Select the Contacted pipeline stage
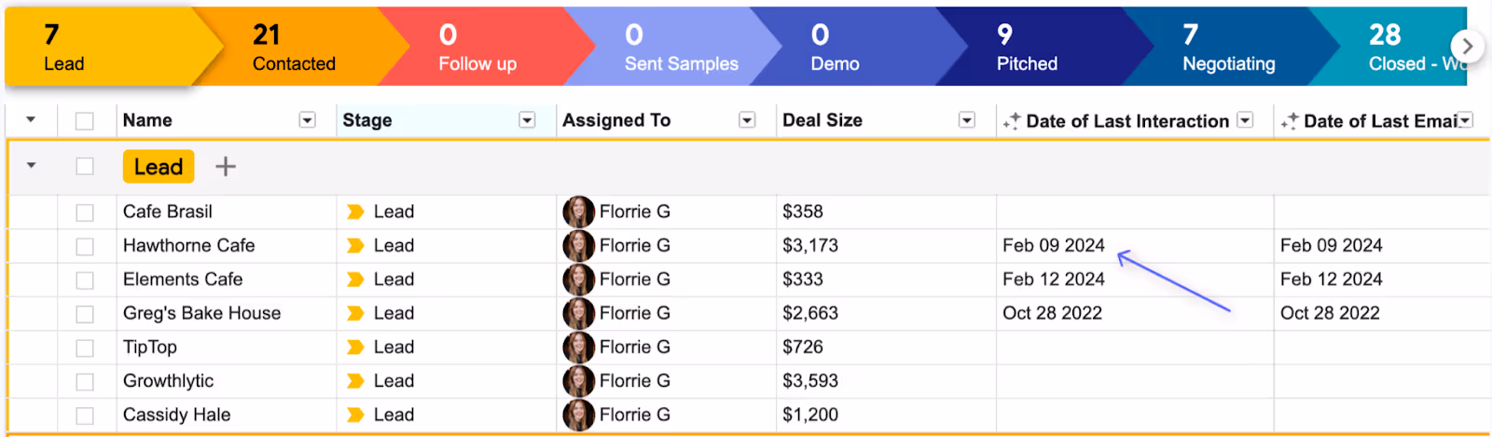1492x437 pixels. (x=294, y=48)
